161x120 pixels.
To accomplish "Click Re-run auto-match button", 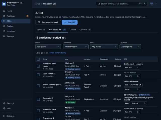I will click(48, 22).
